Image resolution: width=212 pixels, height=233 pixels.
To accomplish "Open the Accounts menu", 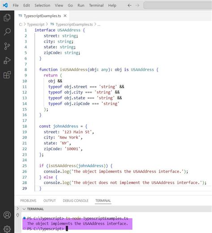I will point(7,215).
